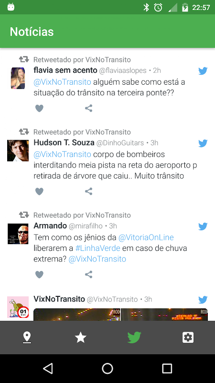The width and height of the screenshot is (215, 383).
Task: Open the favorites star tab
Action: 80,338
